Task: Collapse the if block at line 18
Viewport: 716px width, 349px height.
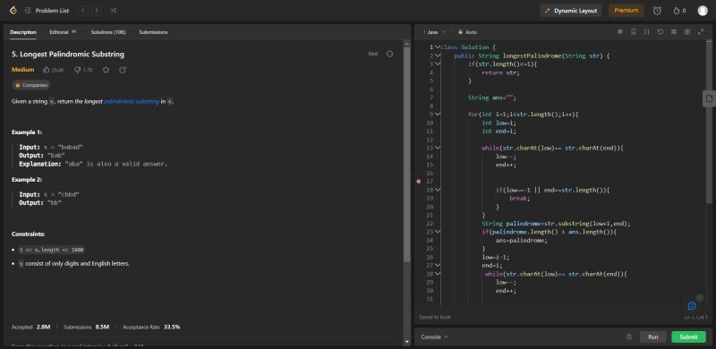Action: [438, 190]
